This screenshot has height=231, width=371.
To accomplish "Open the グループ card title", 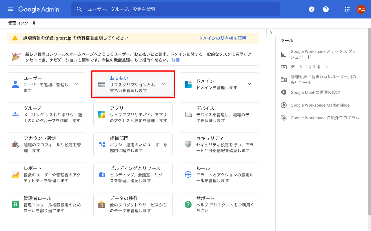I will [32, 108].
